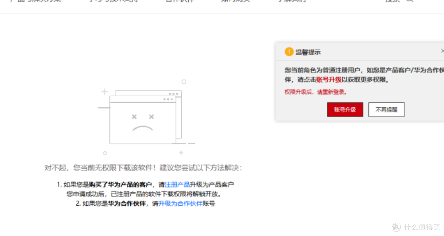Click the sad-face browser window illustration

tap(146, 117)
